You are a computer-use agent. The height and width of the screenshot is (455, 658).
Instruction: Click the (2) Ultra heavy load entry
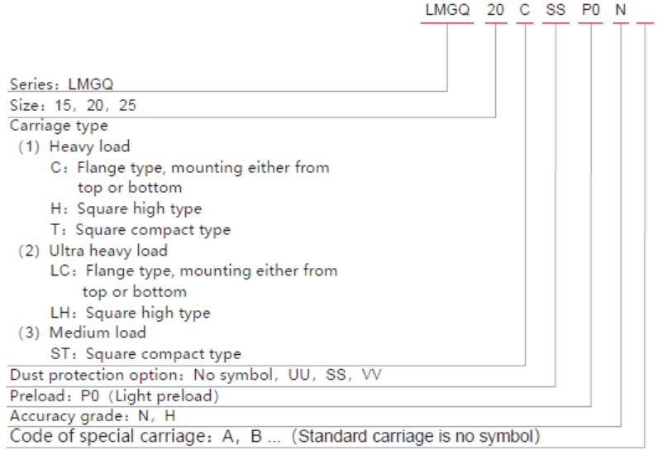click(x=93, y=250)
